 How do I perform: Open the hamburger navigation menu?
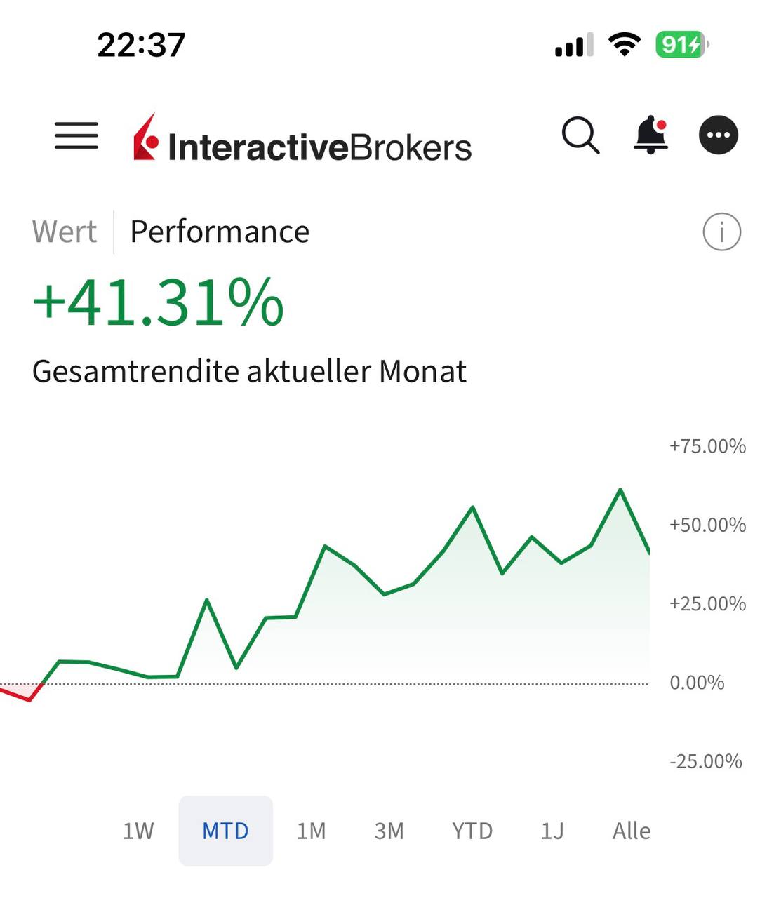pyautogui.click(x=76, y=135)
